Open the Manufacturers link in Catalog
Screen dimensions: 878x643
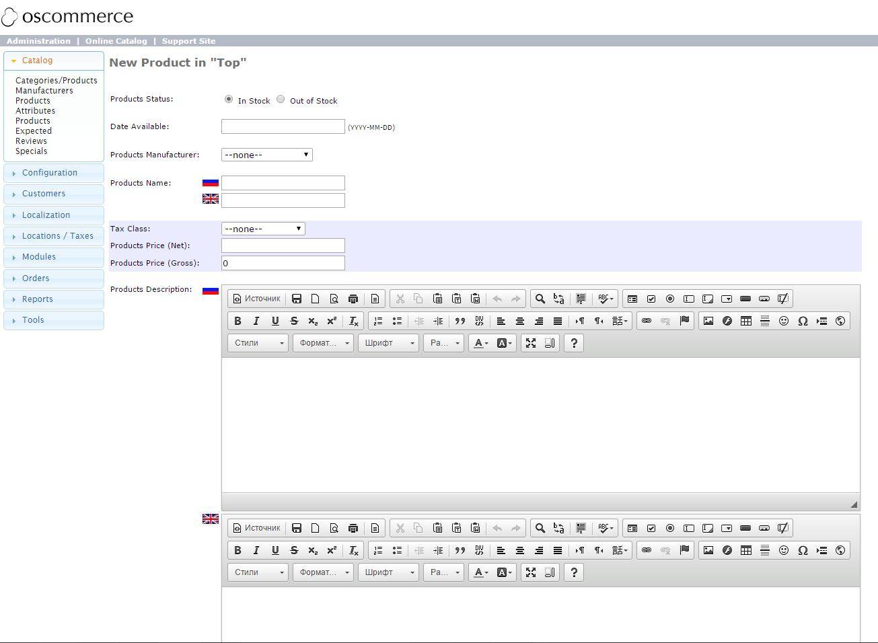(x=44, y=91)
